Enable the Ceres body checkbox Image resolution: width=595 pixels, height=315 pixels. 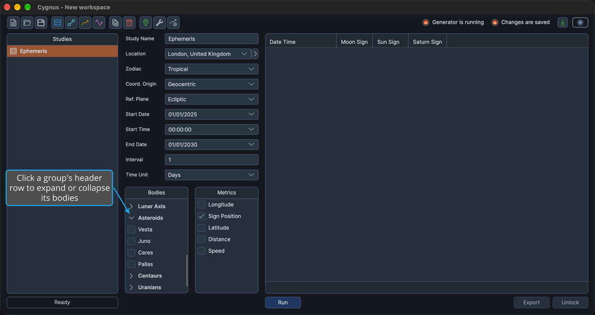click(x=131, y=253)
